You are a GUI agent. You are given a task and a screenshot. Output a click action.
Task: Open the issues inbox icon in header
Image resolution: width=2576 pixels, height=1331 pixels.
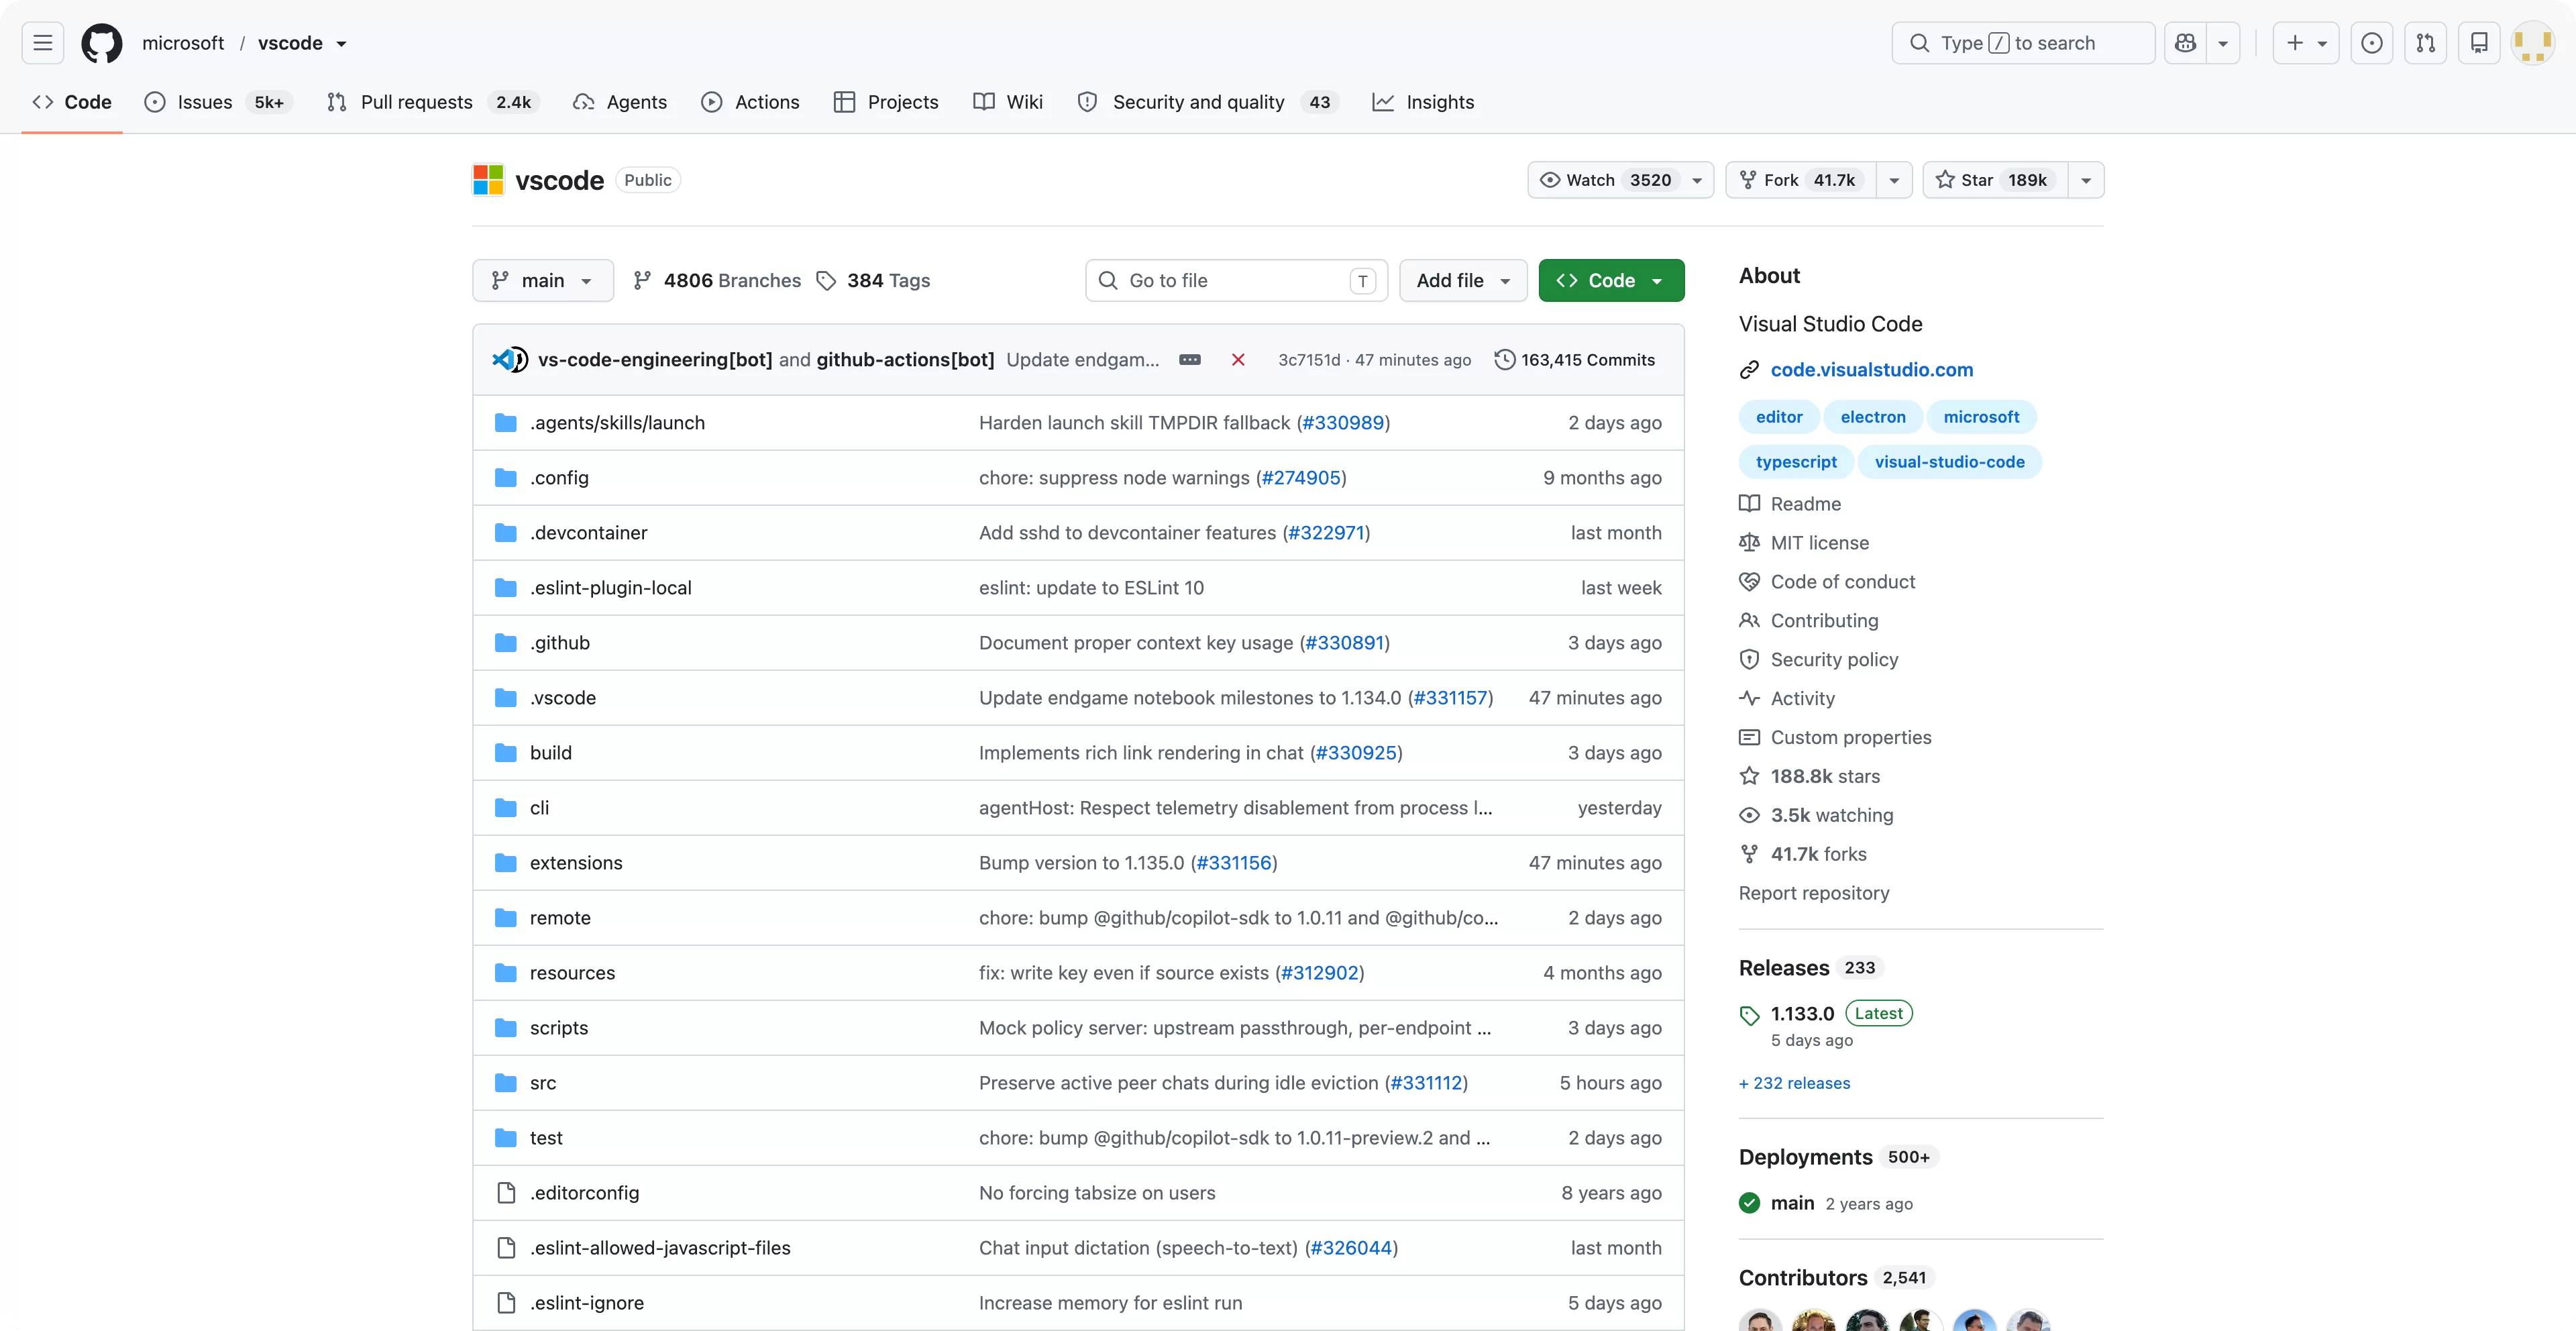coord(2372,43)
